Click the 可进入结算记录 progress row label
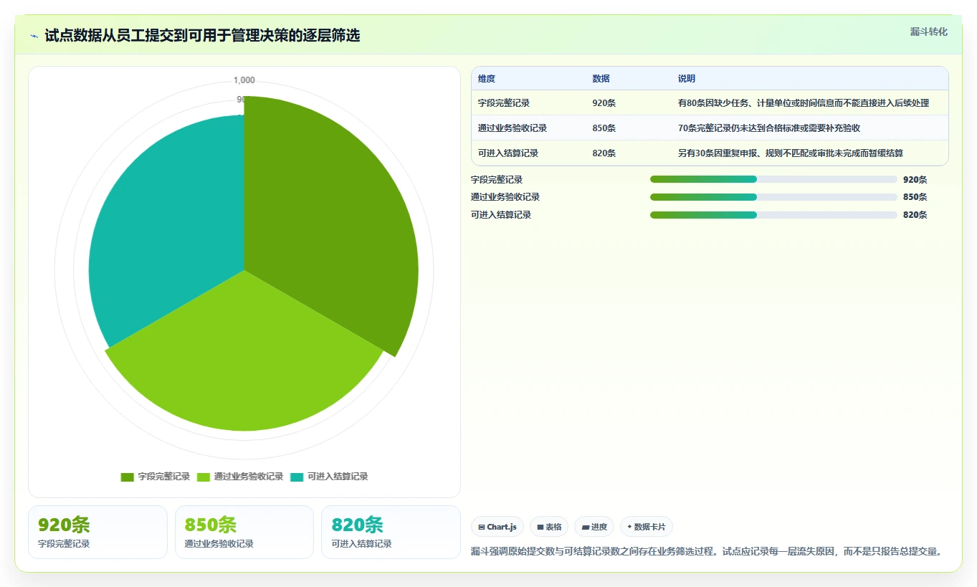 pyautogui.click(x=501, y=215)
